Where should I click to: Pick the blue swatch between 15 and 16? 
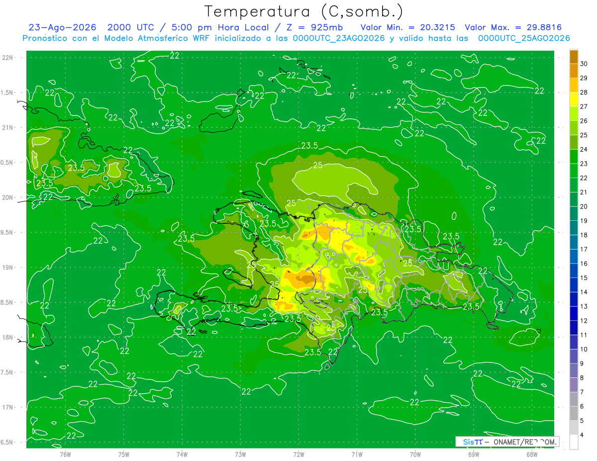[x=574, y=271]
